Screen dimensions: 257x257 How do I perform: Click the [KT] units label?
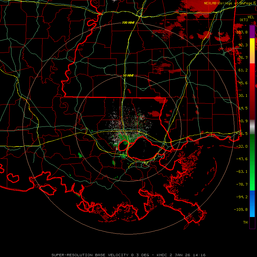(244, 20)
